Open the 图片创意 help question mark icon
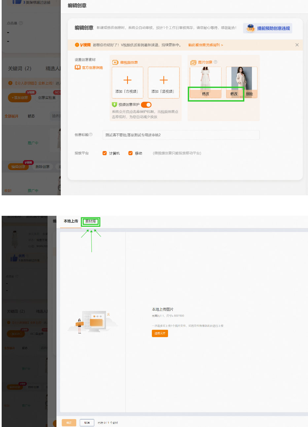 215,62
